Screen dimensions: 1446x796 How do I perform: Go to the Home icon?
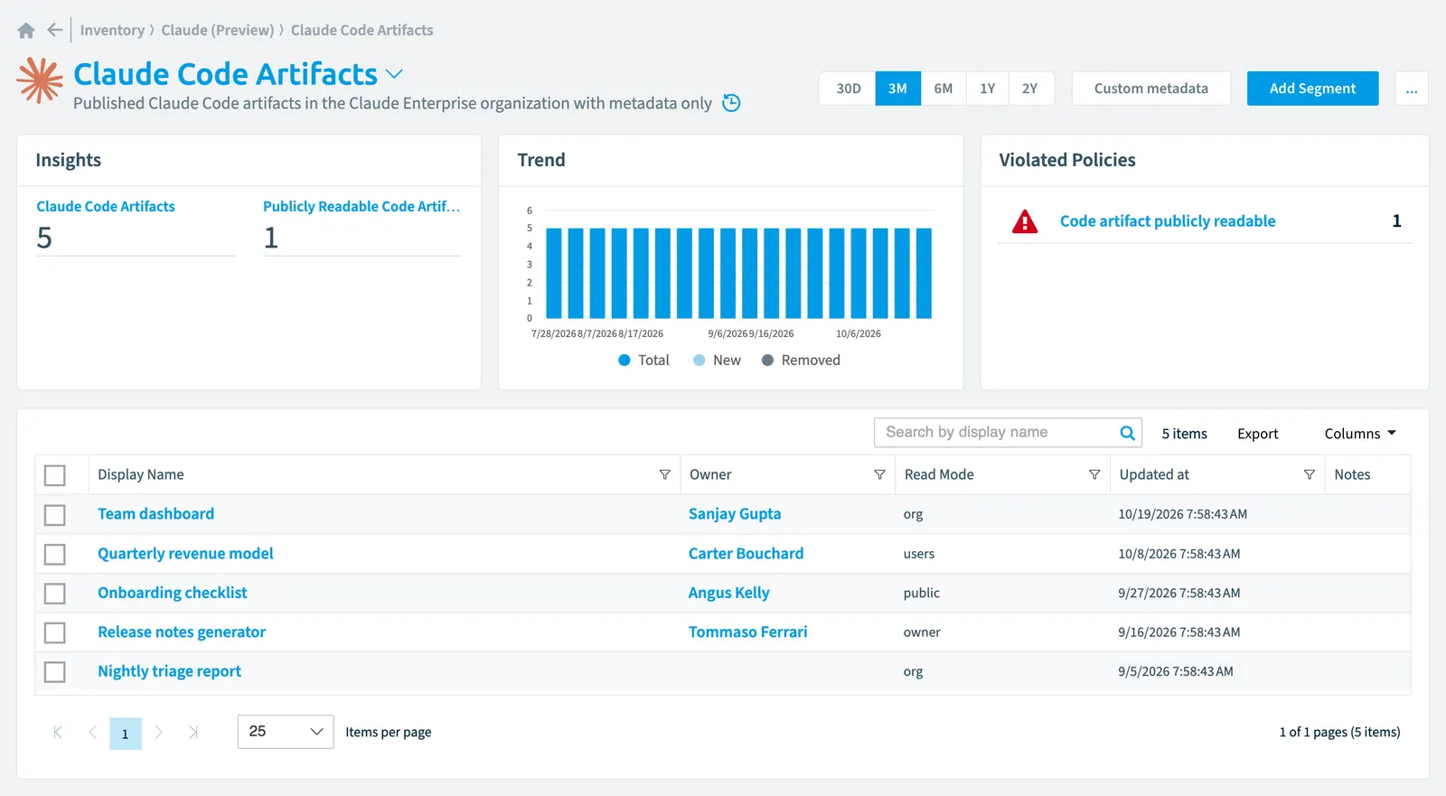26,31
